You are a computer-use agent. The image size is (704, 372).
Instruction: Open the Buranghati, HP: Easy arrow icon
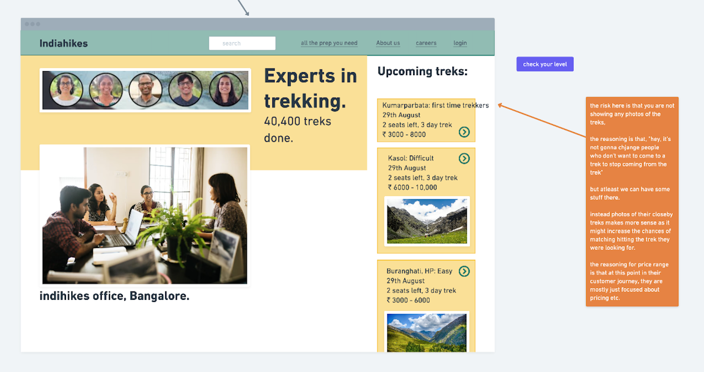coord(464,271)
